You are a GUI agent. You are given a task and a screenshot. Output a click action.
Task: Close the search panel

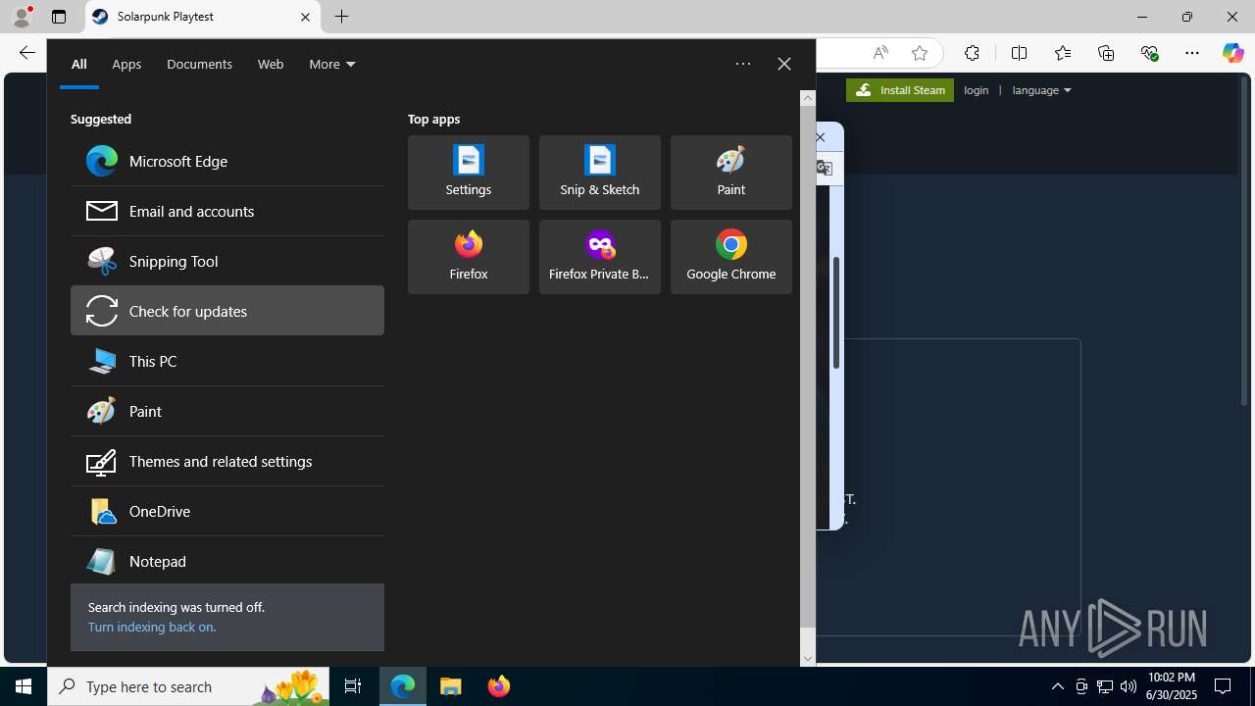coord(784,64)
